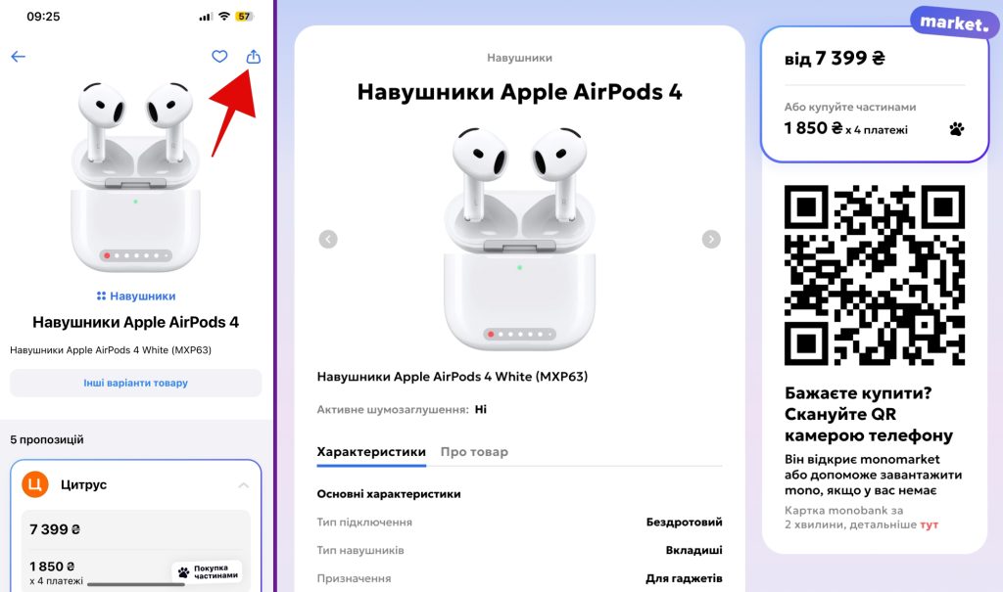Click the від 7 399 ₴ price card
The height and width of the screenshot is (592, 1003).
click(875, 94)
